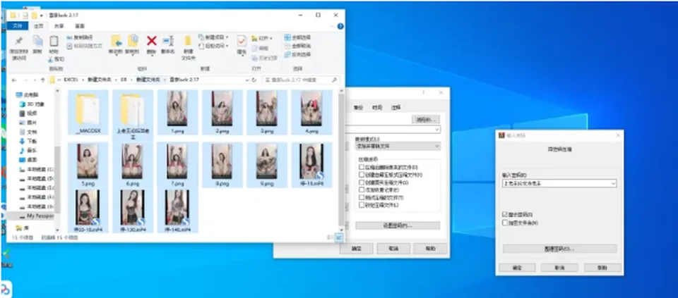Viewport: 678px width, 298px height.
Task: Enable add recovery record checkbox
Action: click(362, 190)
